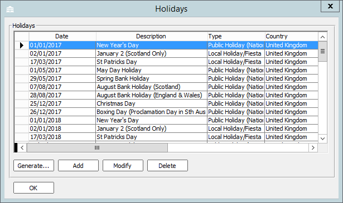Click the current row indicator arrow
Image resolution: width=343 pixels, height=203 pixels.
22,46
